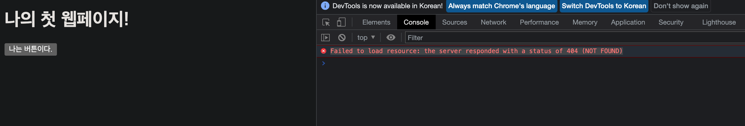
Task: Clear the console with the ban icon
Action: [342, 38]
